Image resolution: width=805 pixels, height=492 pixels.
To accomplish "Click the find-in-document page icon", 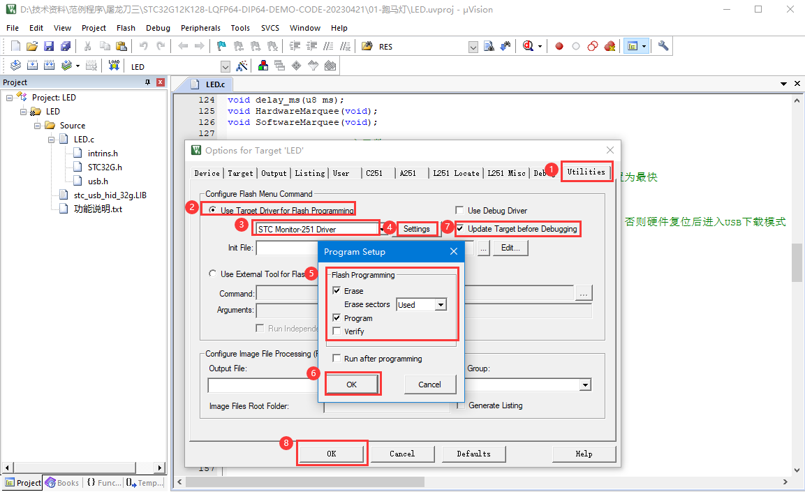I will [489, 46].
